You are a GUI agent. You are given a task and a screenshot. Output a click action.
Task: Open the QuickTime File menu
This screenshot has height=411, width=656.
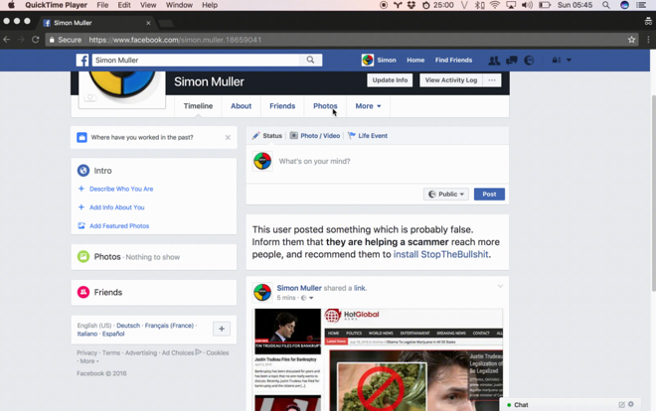pos(102,5)
